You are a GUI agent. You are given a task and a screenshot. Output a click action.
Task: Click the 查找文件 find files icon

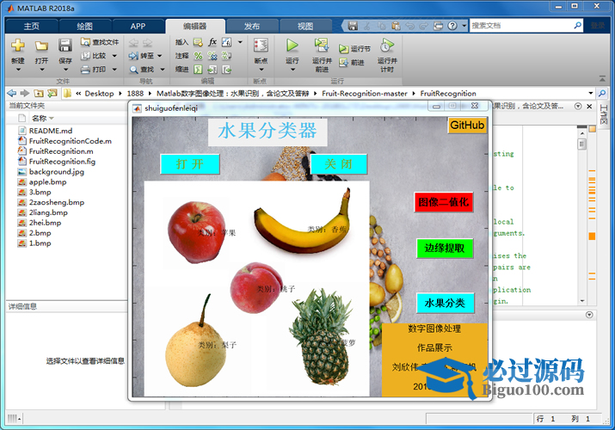point(100,41)
